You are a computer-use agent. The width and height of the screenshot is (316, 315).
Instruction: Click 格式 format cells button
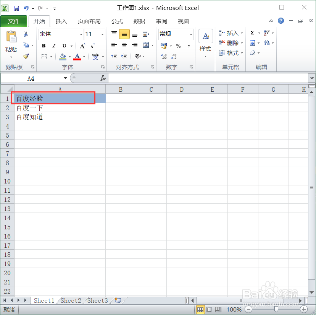click(231, 53)
